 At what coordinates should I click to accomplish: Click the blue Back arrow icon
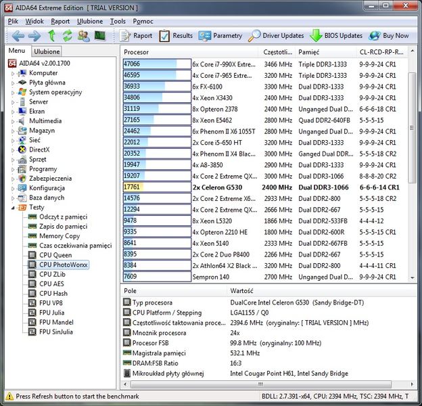click(x=18, y=36)
